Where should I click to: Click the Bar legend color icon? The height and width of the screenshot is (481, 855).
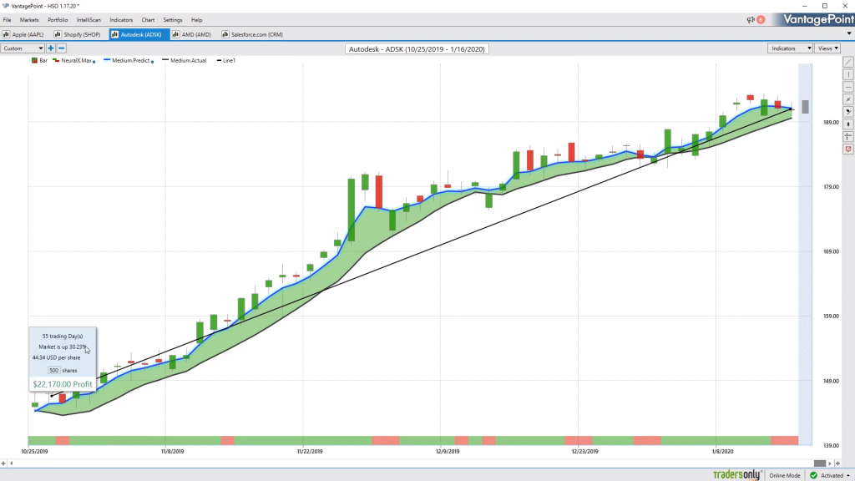tap(34, 60)
